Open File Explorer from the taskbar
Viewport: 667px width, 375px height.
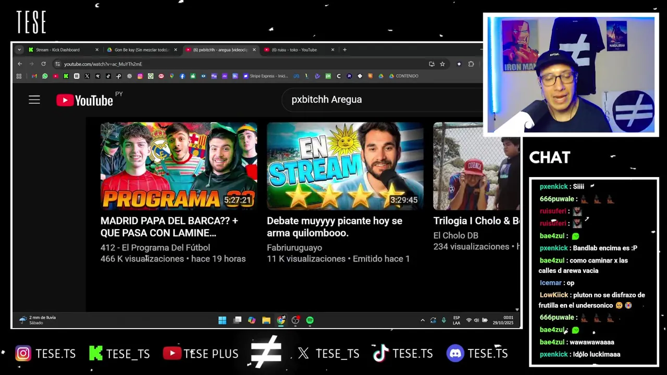point(266,320)
